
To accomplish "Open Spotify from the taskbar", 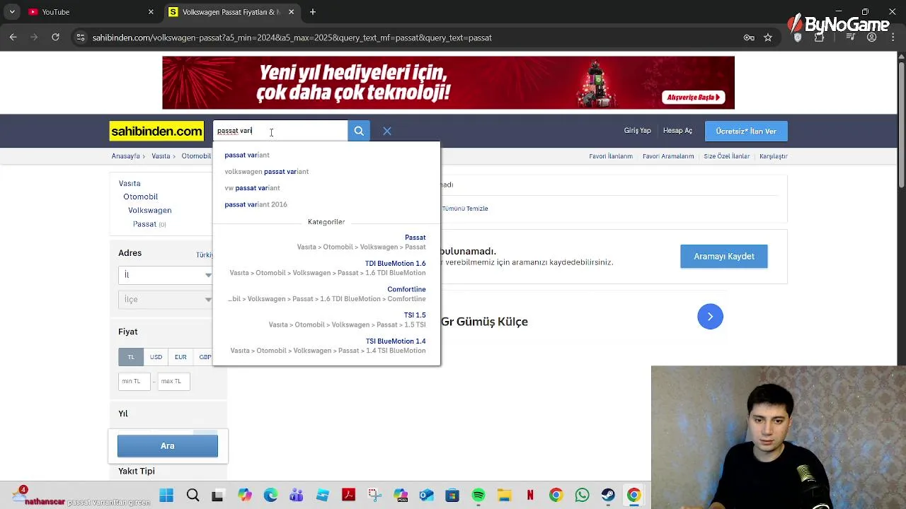I will pos(478,496).
